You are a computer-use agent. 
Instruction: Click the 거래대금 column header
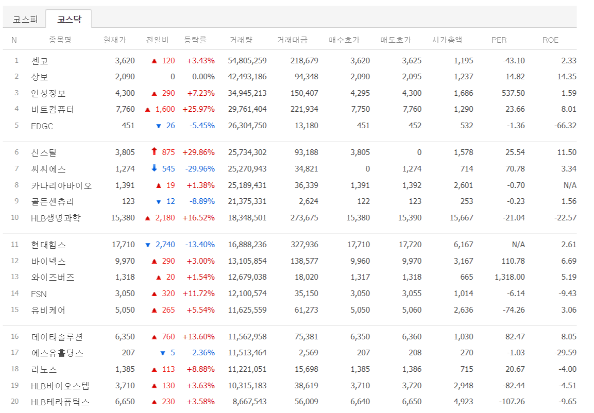coord(292,40)
